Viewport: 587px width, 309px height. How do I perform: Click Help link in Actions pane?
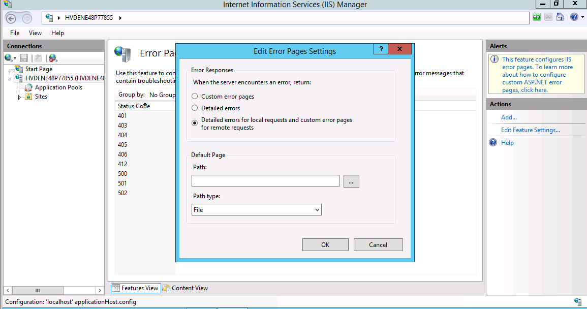(507, 143)
